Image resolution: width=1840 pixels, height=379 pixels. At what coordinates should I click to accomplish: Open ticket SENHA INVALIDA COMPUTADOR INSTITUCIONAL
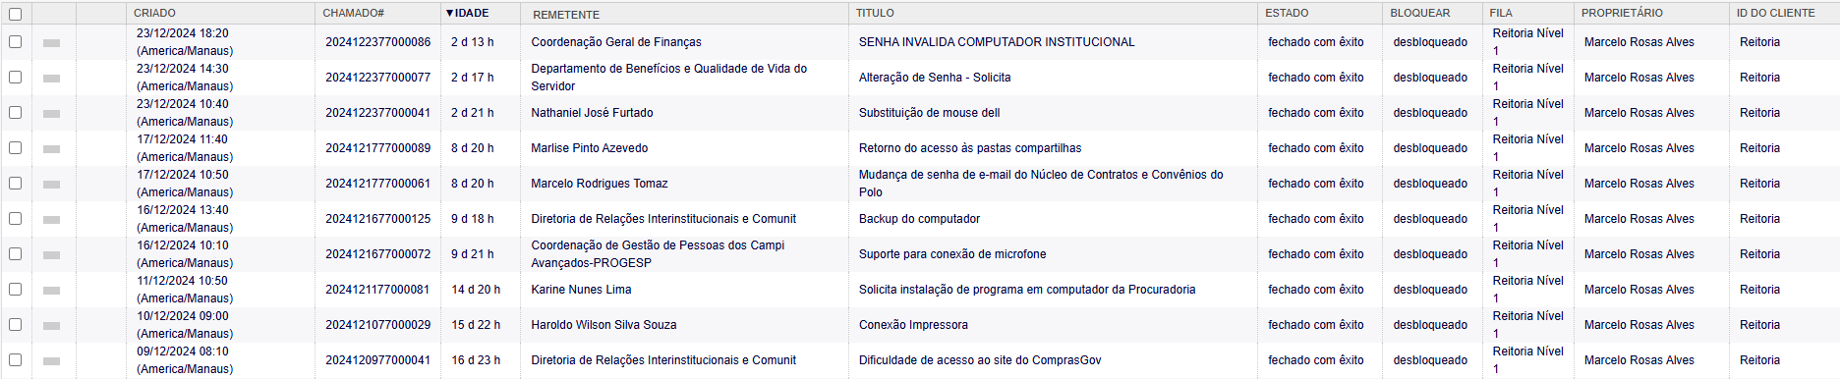[997, 42]
